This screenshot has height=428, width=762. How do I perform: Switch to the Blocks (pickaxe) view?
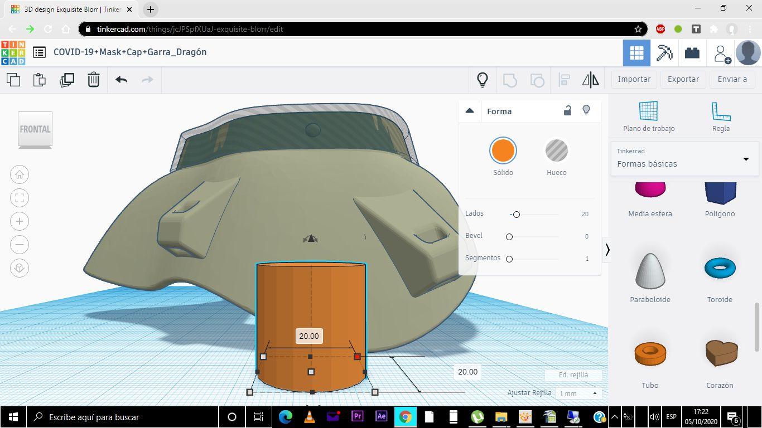[x=664, y=53]
